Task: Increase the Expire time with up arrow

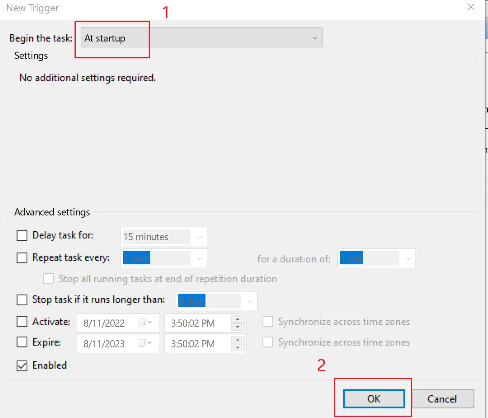Action: [x=238, y=340]
